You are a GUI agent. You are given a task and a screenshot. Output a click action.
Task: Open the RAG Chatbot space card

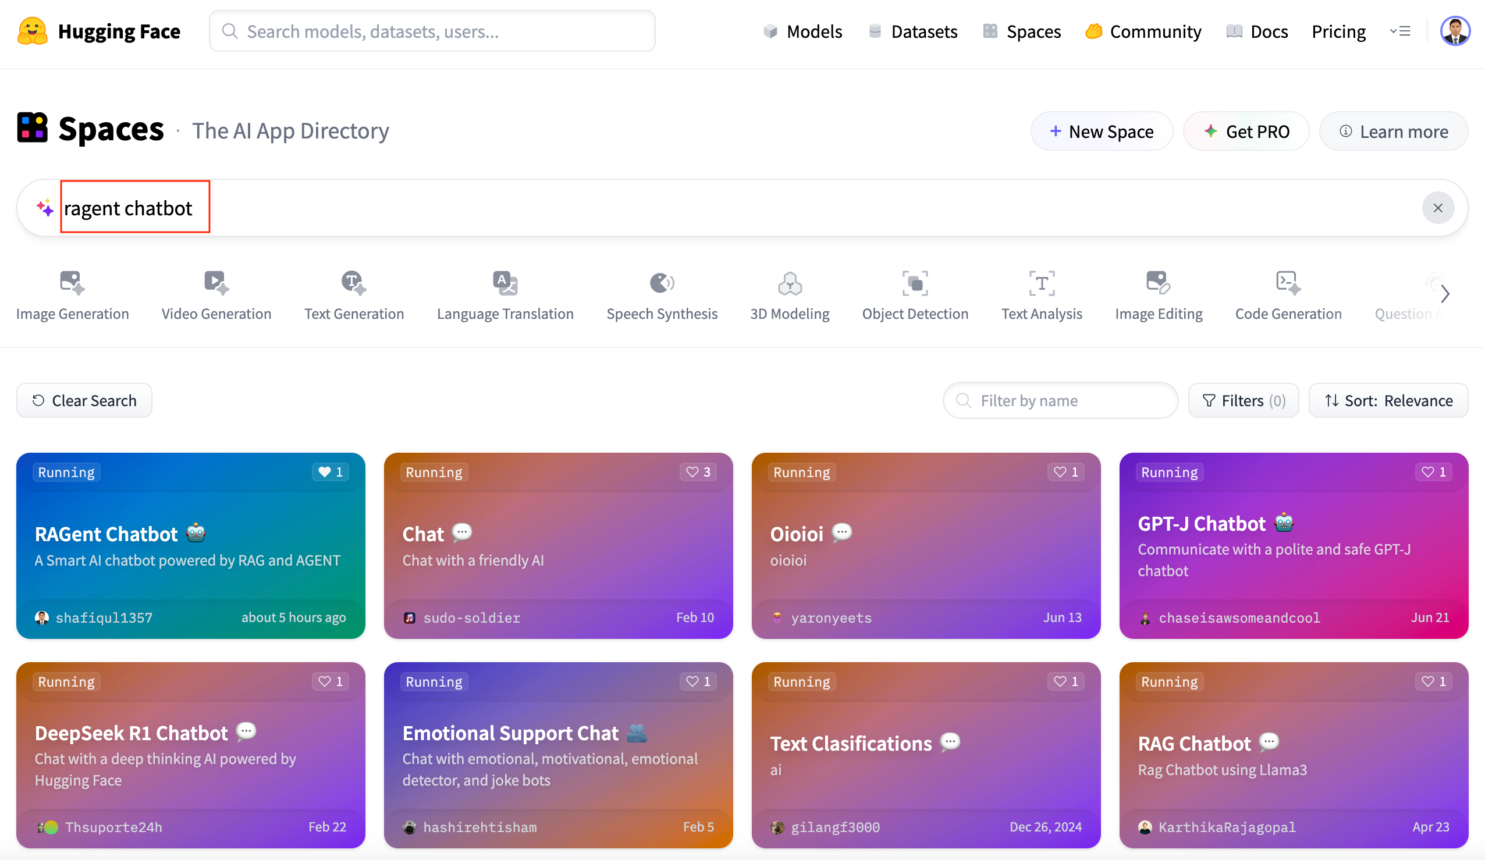[1294, 755]
